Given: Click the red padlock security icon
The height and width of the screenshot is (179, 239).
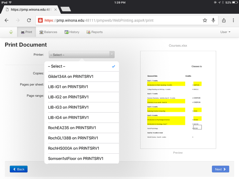Looking at the screenshot, I should (x=40, y=21).
